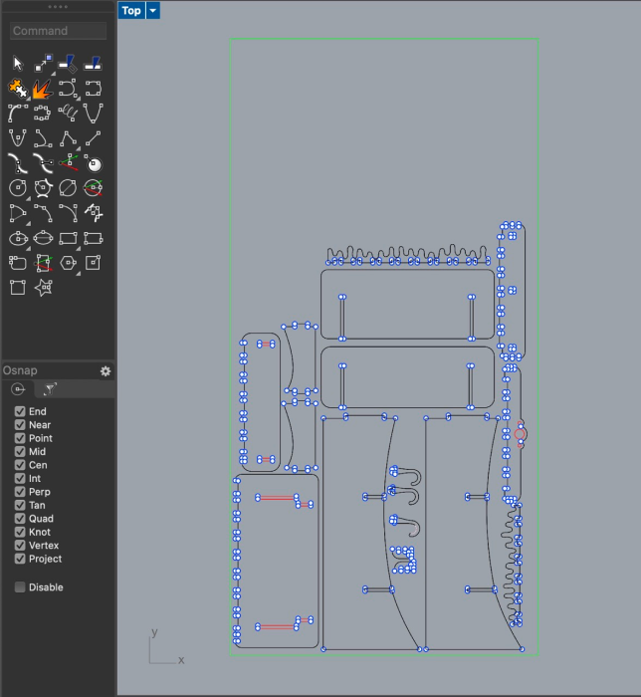This screenshot has width=641, height=697.
Task: Pick the hexagon polygon tool
Action: (x=68, y=263)
